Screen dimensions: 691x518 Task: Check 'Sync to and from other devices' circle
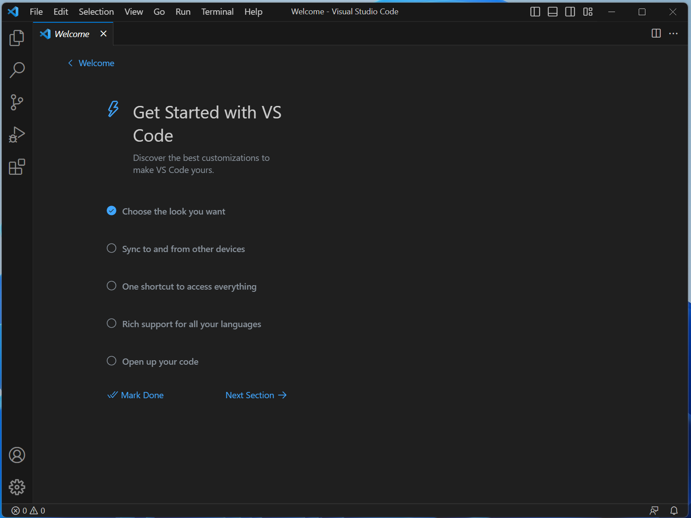(112, 248)
